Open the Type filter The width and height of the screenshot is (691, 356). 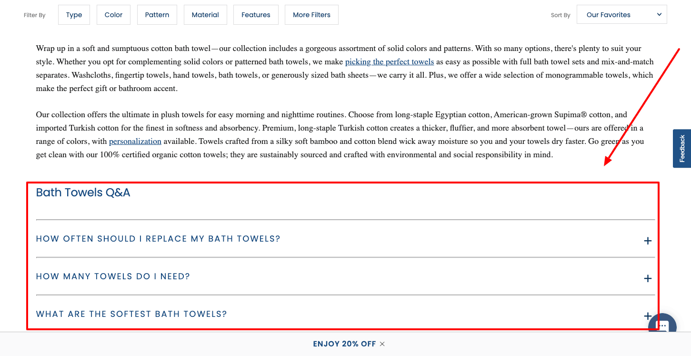pyautogui.click(x=74, y=15)
